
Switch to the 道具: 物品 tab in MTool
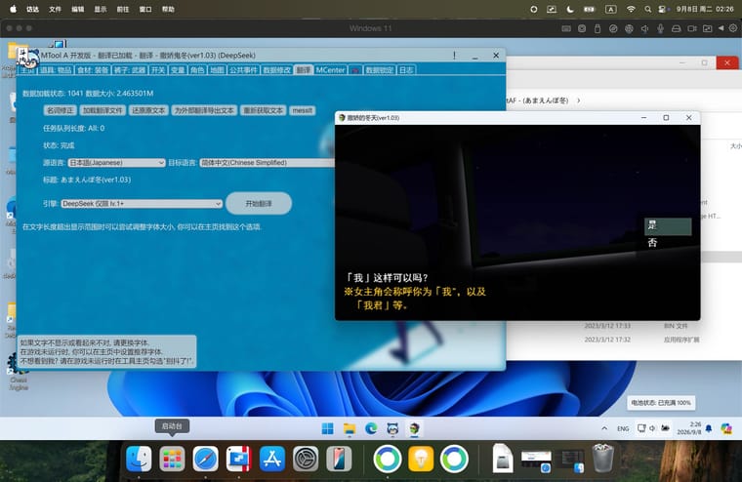tap(56, 70)
